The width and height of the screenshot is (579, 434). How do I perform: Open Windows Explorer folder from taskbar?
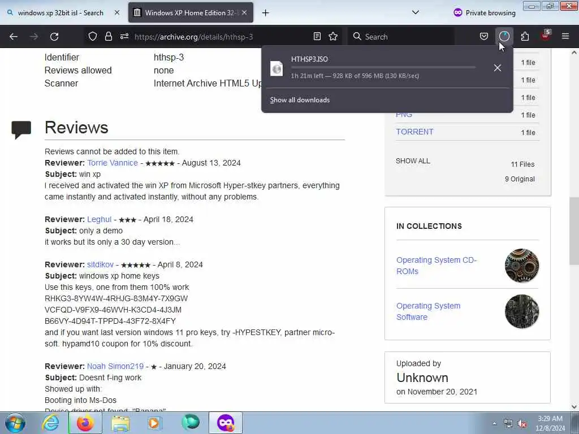pyautogui.click(x=120, y=423)
